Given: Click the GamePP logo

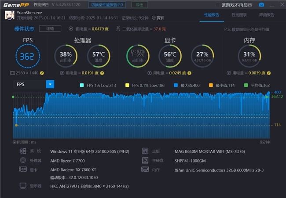Looking at the screenshot, I should pyautogui.click(x=16, y=5).
